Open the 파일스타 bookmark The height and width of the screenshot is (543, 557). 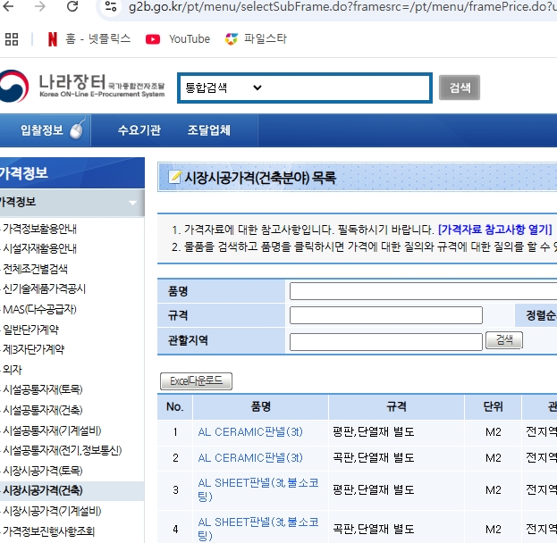256,38
